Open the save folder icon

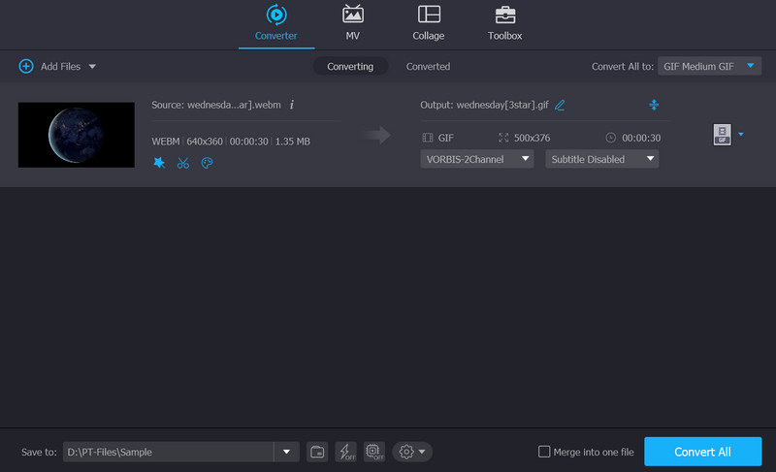coord(317,452)
